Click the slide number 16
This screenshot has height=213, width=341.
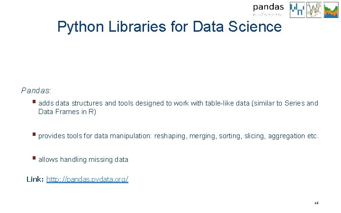tap(316, 203)
